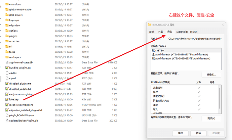232x140 pixels.
Task: Select the idea.key file name
Action: click(14, 99)
